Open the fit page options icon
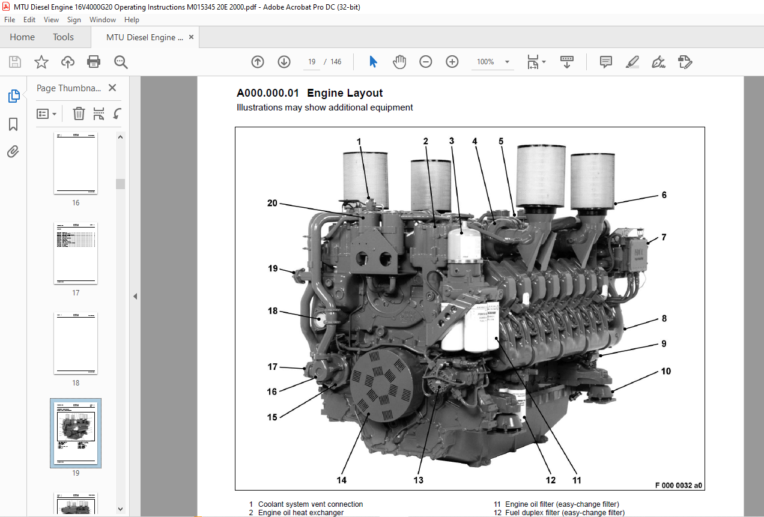764x517 pixels. [533, 62]
